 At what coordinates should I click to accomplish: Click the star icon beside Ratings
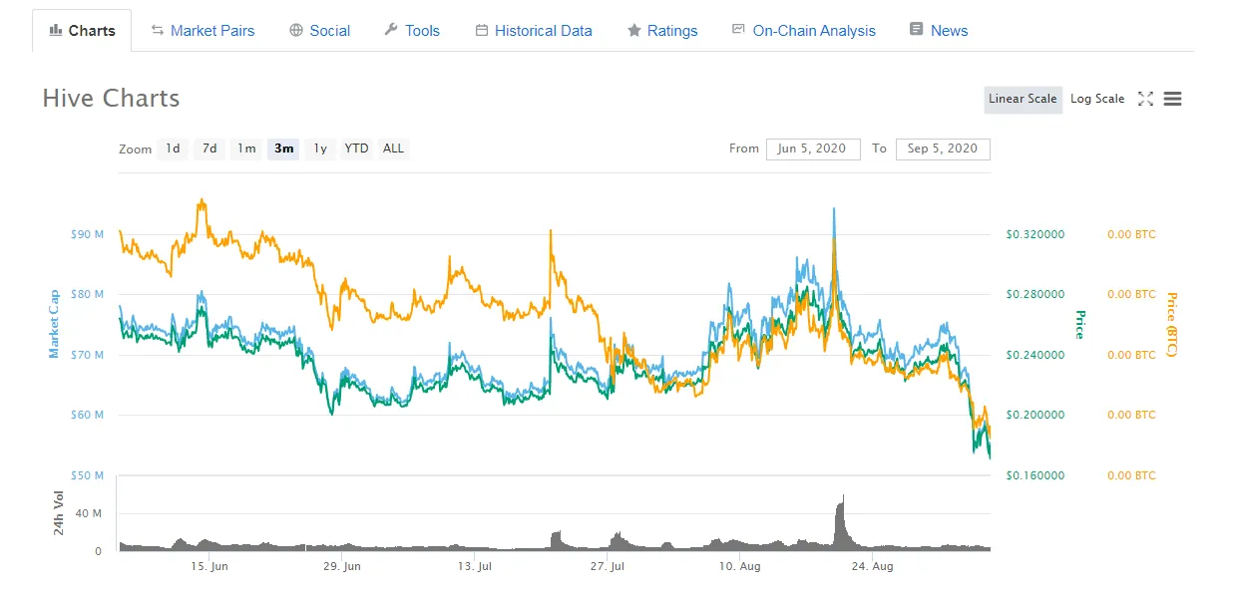[x=633, y=30]
